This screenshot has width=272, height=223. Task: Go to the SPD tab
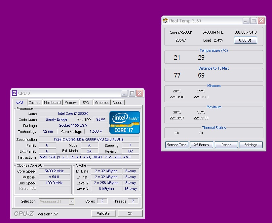[86, 103]
